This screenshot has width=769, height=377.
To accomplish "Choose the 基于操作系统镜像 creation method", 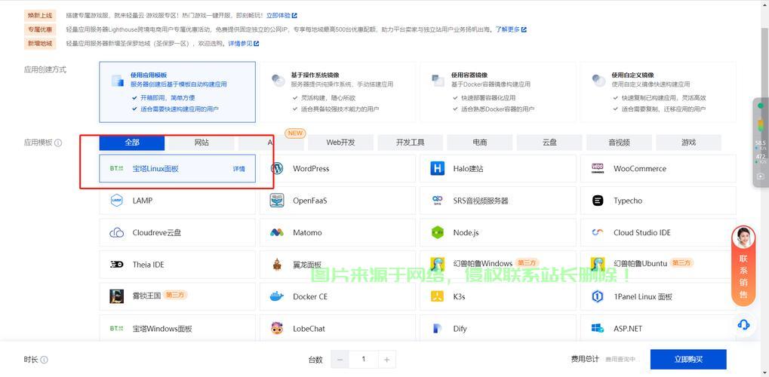I will click(337, 92).
